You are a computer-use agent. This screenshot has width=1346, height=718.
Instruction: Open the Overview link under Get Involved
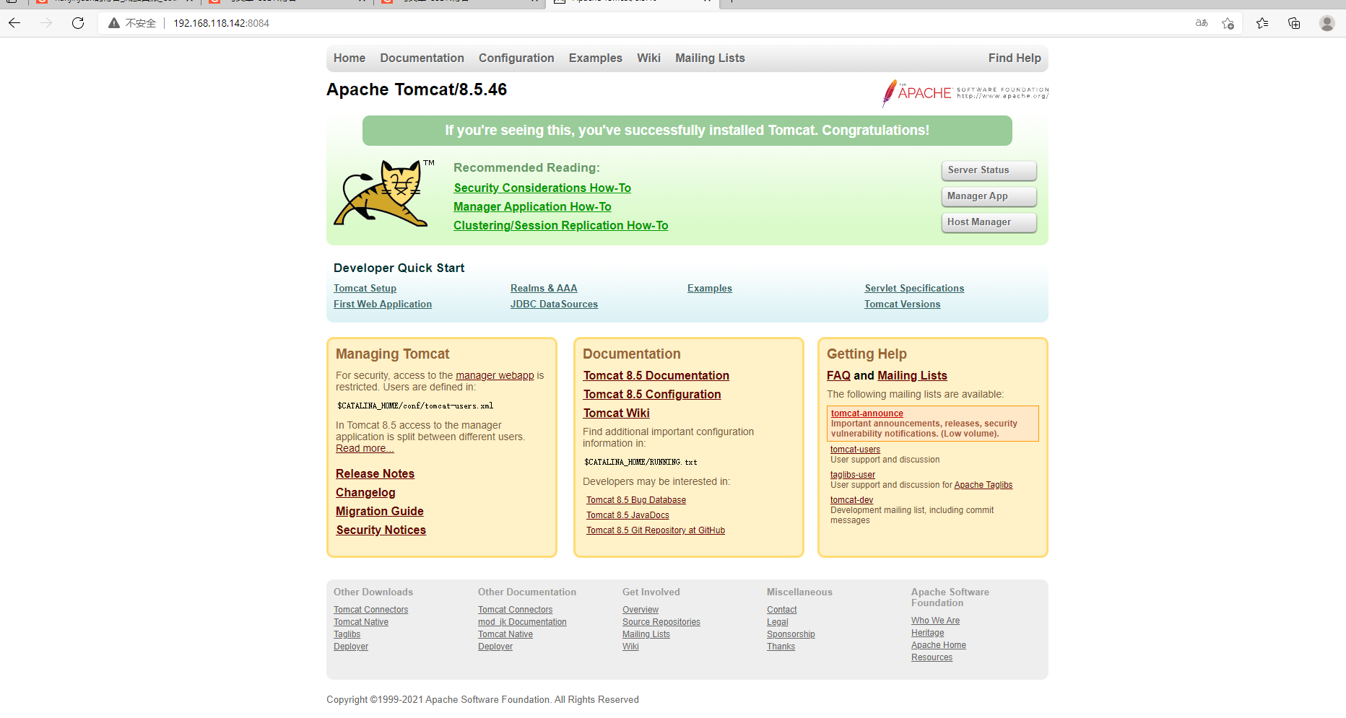tap(641, 610)
